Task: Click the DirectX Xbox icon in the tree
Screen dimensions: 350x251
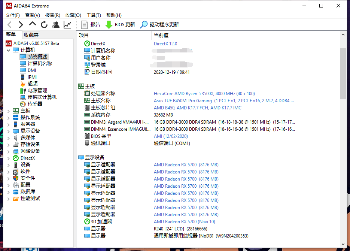Action: pos(16,158)
